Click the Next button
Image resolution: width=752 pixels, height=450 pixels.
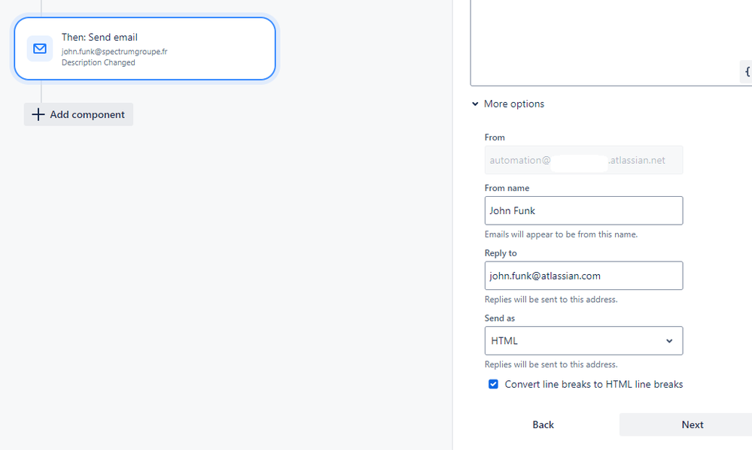[x=692, y=424]
